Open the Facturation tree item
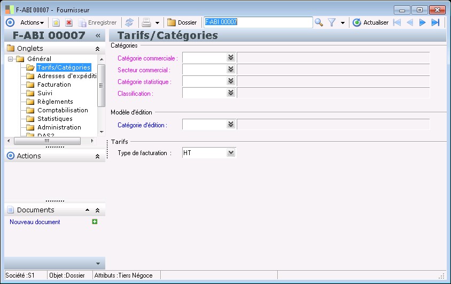 54,85
